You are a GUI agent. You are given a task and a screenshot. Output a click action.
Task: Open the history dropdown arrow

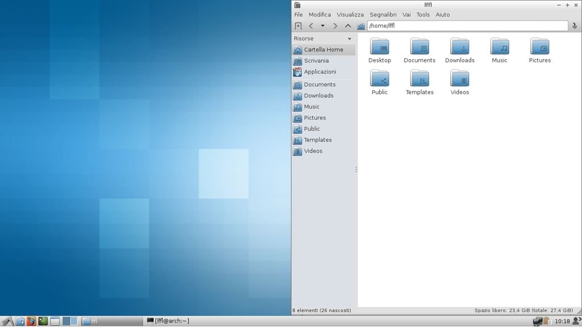pyautogui.click(x=322, y=26)
